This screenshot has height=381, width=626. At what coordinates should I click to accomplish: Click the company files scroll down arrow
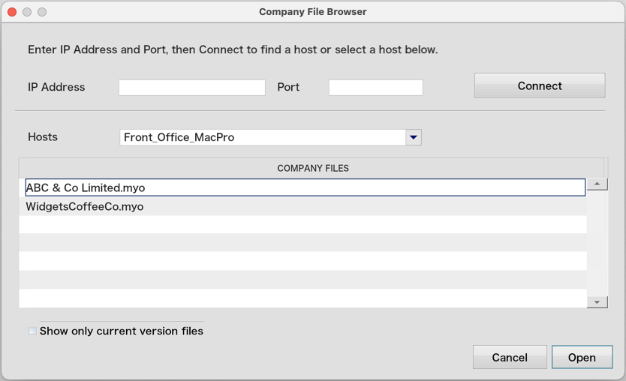coord(597,302)
